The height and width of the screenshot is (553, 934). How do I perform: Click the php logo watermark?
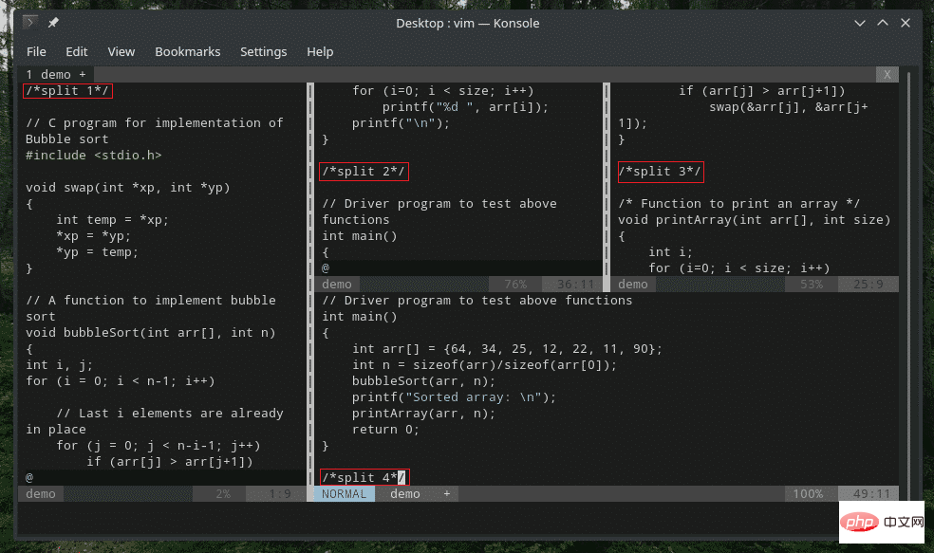coord(859,523)
